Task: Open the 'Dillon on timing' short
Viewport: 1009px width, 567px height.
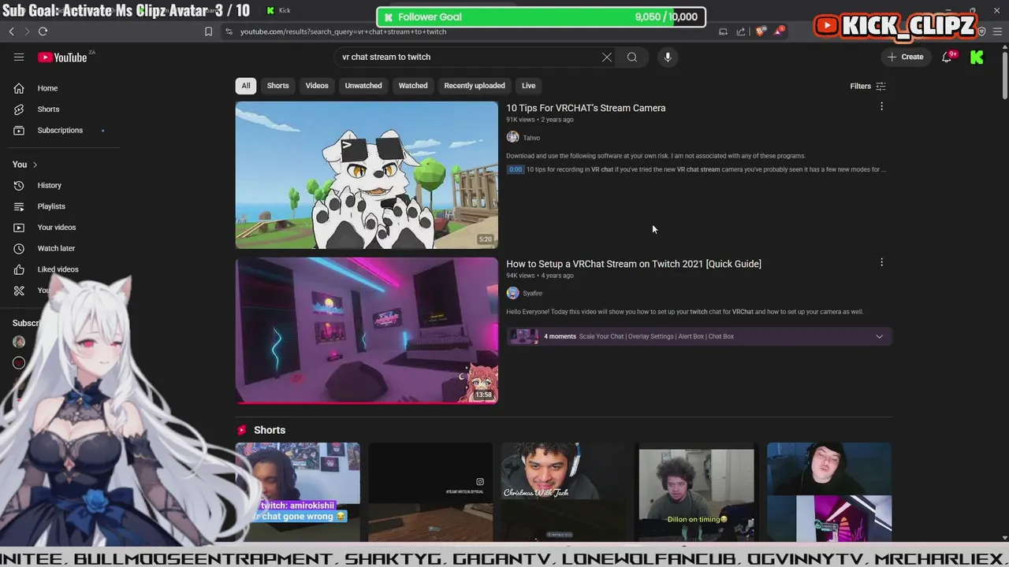Action: [x=696, y=491]
